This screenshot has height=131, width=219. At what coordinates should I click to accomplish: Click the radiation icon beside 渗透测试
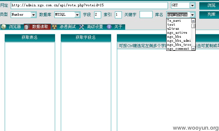[54, 27]
